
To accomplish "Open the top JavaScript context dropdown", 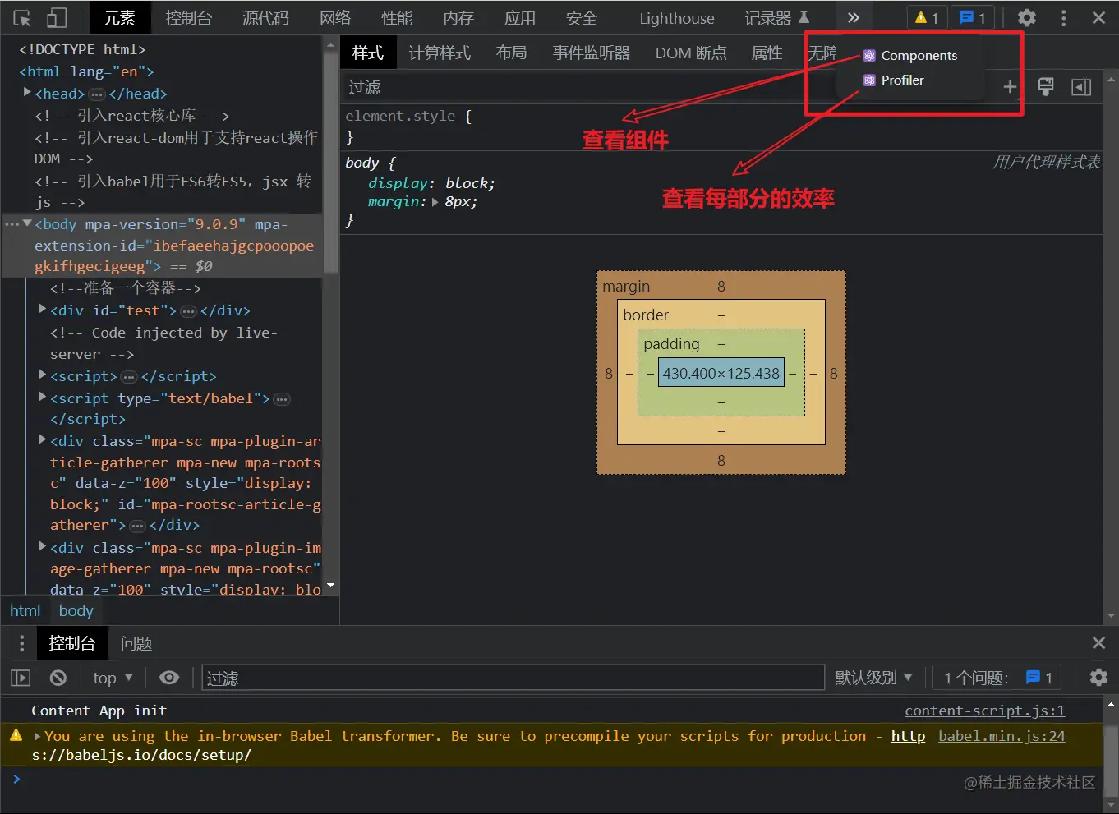I will tap(113, 678).
